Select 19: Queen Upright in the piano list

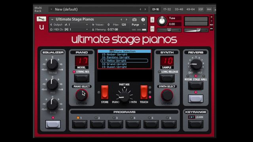click(x=114, y=67)
